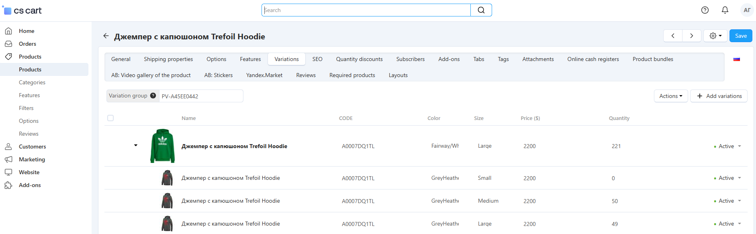The image size is (756, 234).
Task: Click the Name column header
Action: (x=189, y=118)
